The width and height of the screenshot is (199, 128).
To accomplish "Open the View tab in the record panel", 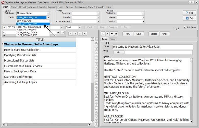I will point(113,39).
